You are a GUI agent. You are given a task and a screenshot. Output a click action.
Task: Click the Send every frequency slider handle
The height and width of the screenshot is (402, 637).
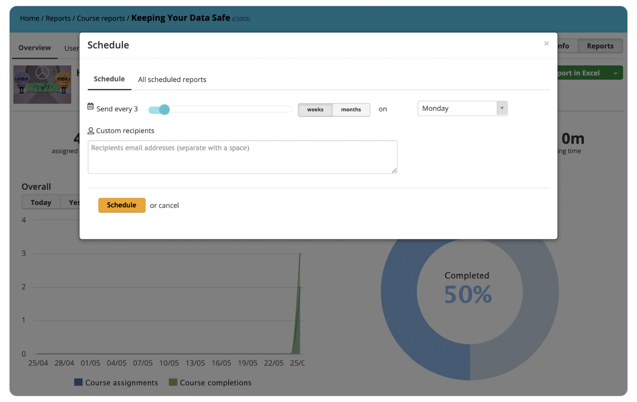coord(164,110)
